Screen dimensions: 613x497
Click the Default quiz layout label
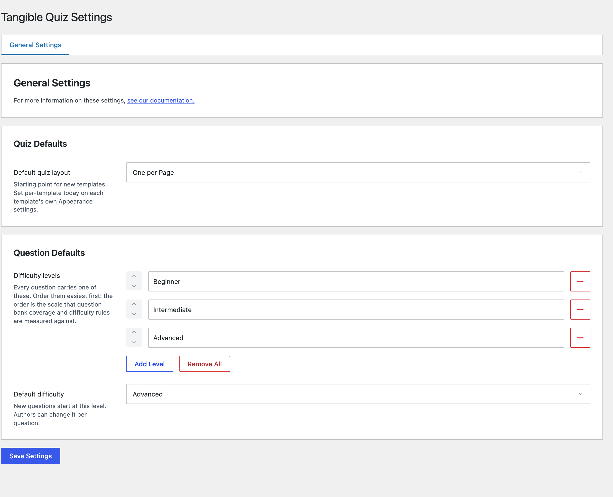42,173
